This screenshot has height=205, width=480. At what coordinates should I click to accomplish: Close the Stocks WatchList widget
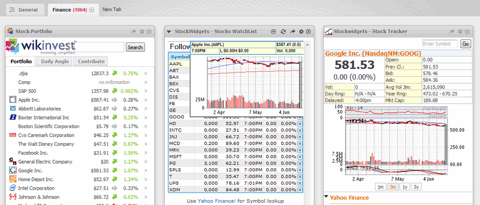coord(309,31)
